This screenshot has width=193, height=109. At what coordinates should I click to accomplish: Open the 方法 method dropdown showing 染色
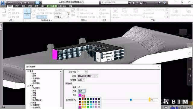tap(82, 91)
